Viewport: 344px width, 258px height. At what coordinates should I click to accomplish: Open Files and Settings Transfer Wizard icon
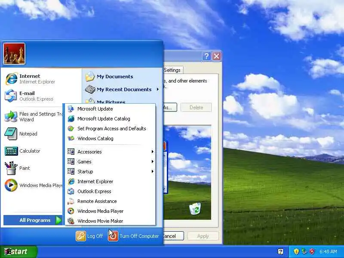pyautogui.click(x=11, y=117)
